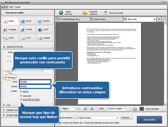Close the About.doc tab
Viewport: 168px width, 127px height.
point(154,19)
